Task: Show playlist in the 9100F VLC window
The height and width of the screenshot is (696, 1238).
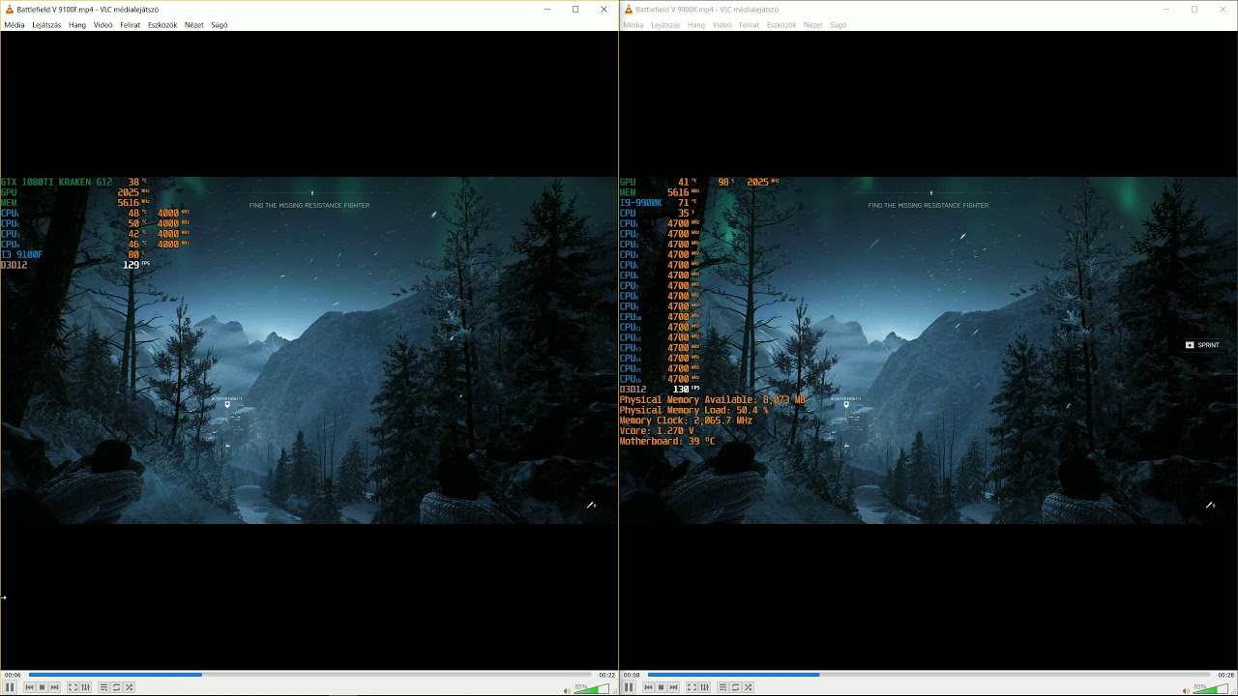Action: point(103,687)
